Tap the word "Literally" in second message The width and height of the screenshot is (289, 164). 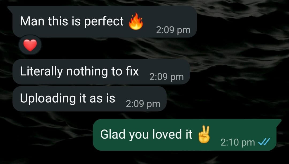[41, 72]
